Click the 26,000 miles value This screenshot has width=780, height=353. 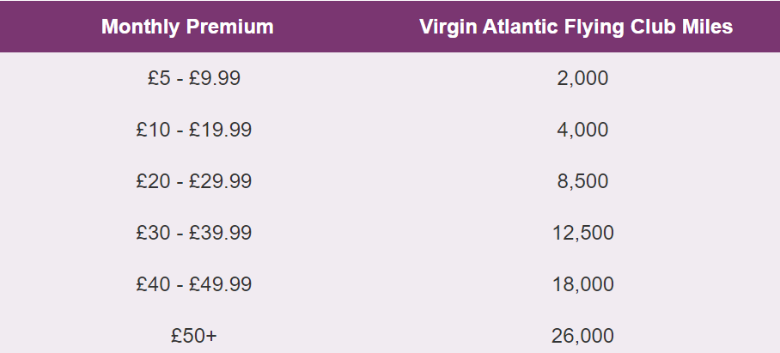click(x=582, y=336)
